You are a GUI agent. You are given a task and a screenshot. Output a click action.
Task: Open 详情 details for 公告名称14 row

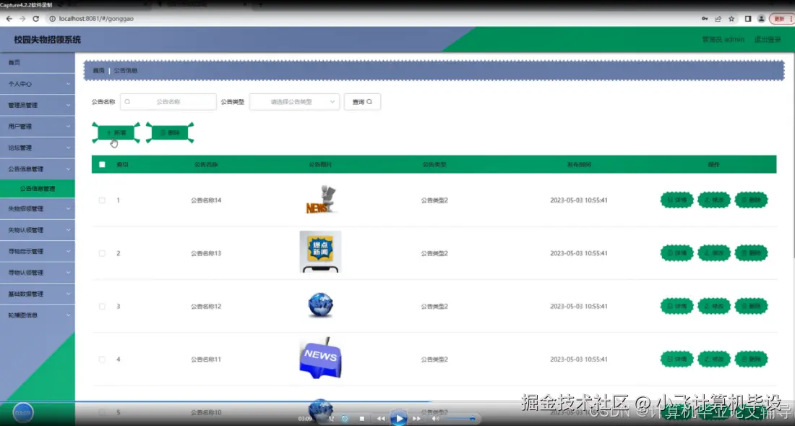(677, 200)
